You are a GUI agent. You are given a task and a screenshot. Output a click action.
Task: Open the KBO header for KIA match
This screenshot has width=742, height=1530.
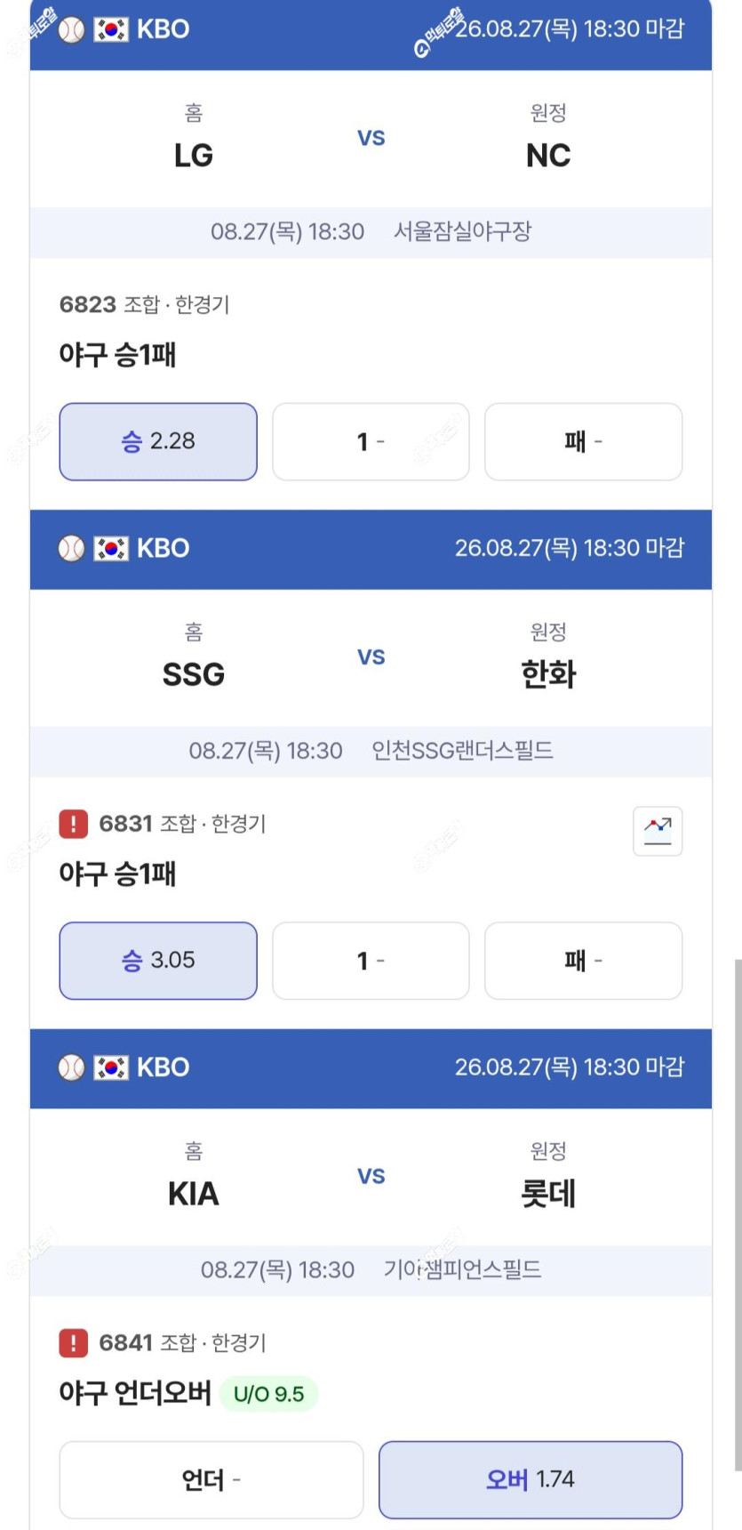371,1068
